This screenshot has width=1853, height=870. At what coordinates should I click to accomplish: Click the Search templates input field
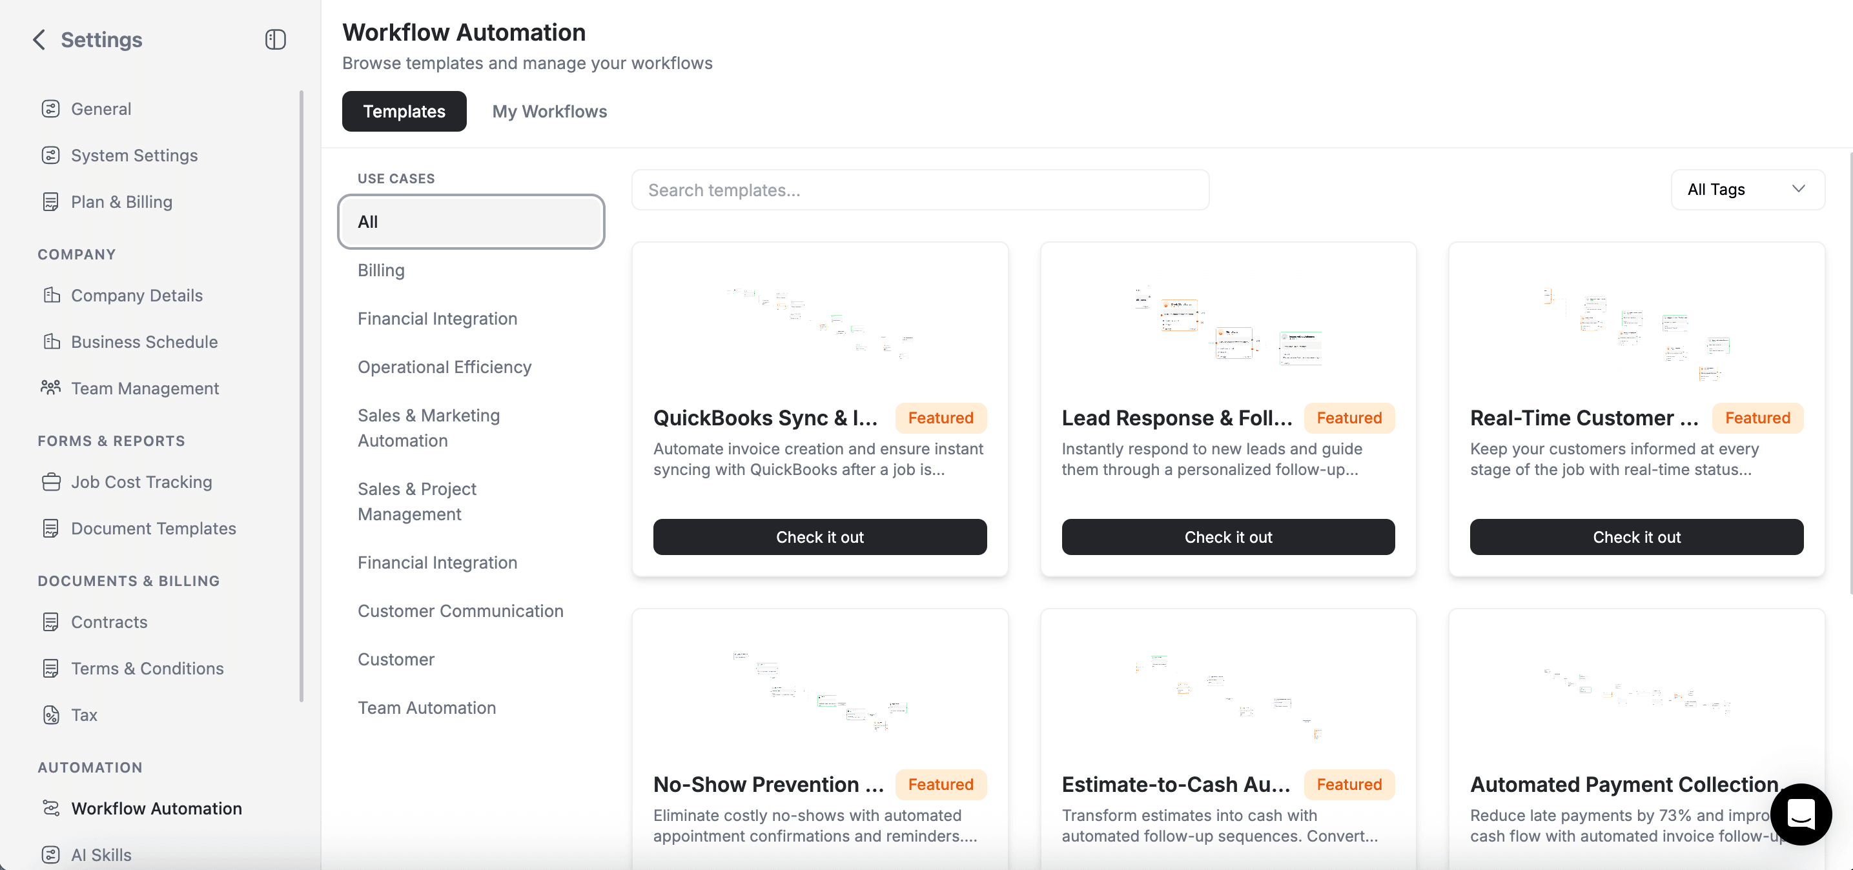pyautogui.click(x=919, y=189)
